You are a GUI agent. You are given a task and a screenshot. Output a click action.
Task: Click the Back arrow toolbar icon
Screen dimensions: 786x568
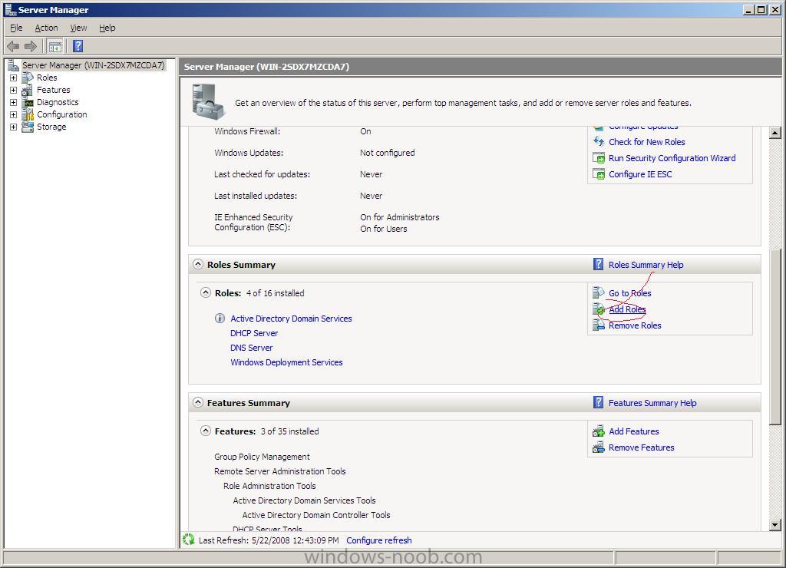click(x=13, y=47)
